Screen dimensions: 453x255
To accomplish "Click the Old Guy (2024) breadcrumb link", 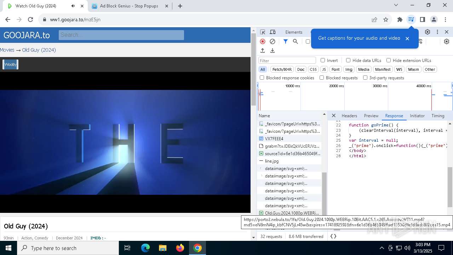I will click(39, 50).
